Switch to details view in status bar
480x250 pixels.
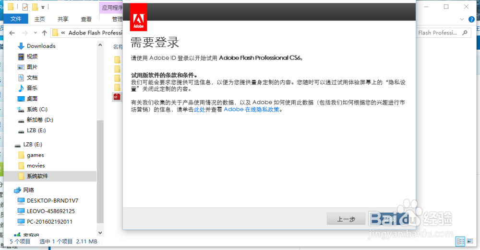tap(460, 241)
